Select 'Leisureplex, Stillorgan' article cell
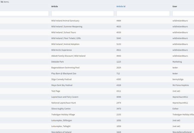 click(x=62, y=120)
